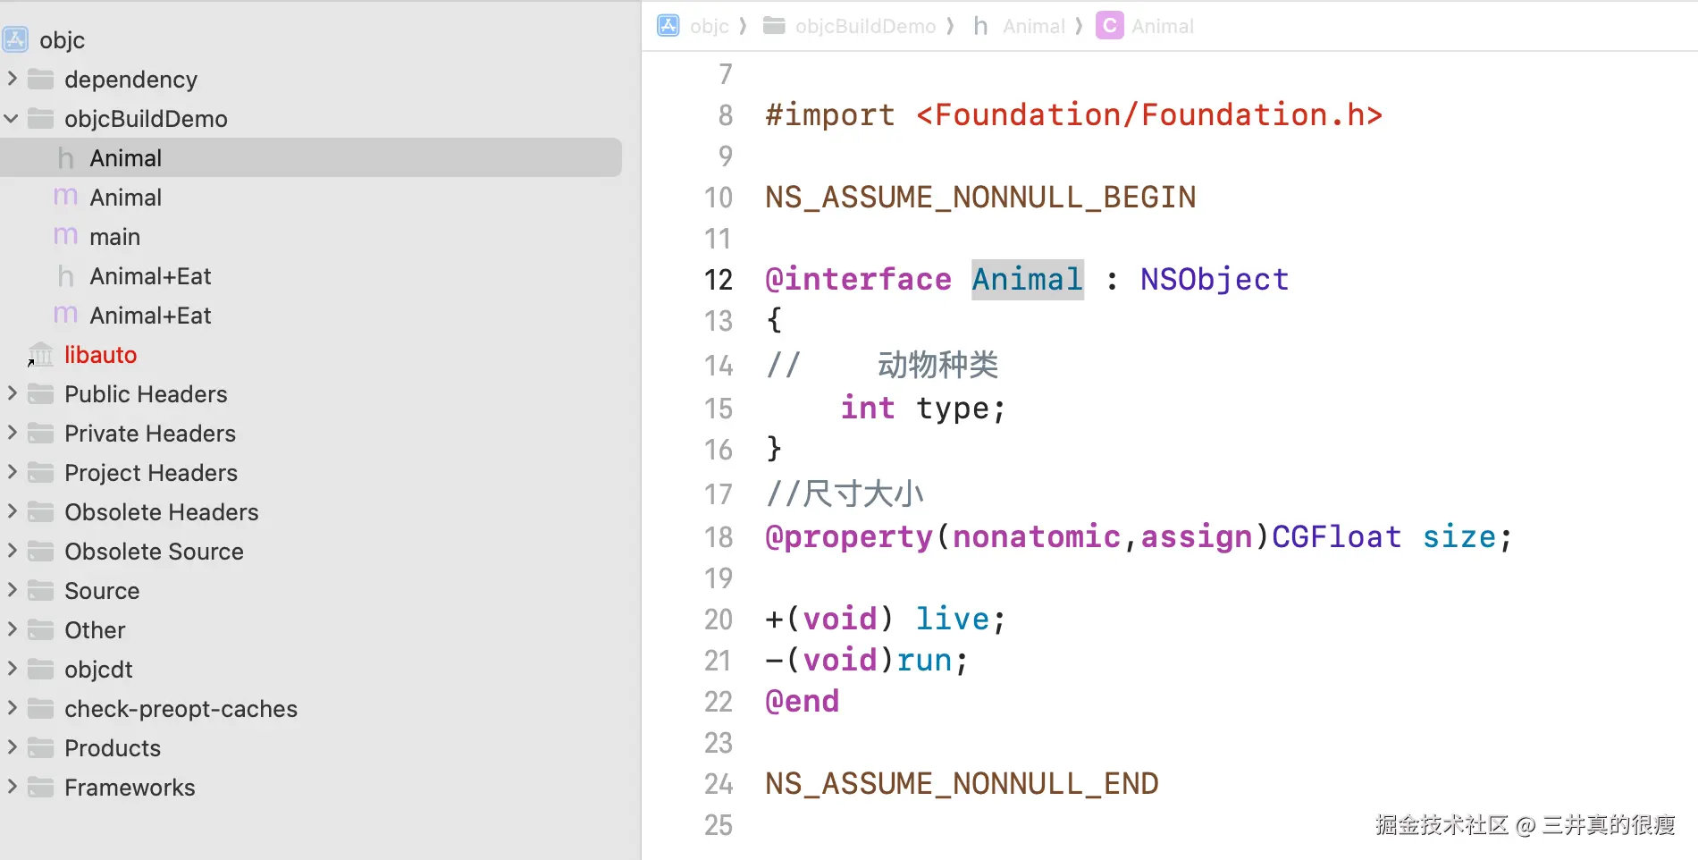The width and height of the screenshot is (1698, 860).
Task: Click the libauto library icon
Action: (x=40, y=355)
